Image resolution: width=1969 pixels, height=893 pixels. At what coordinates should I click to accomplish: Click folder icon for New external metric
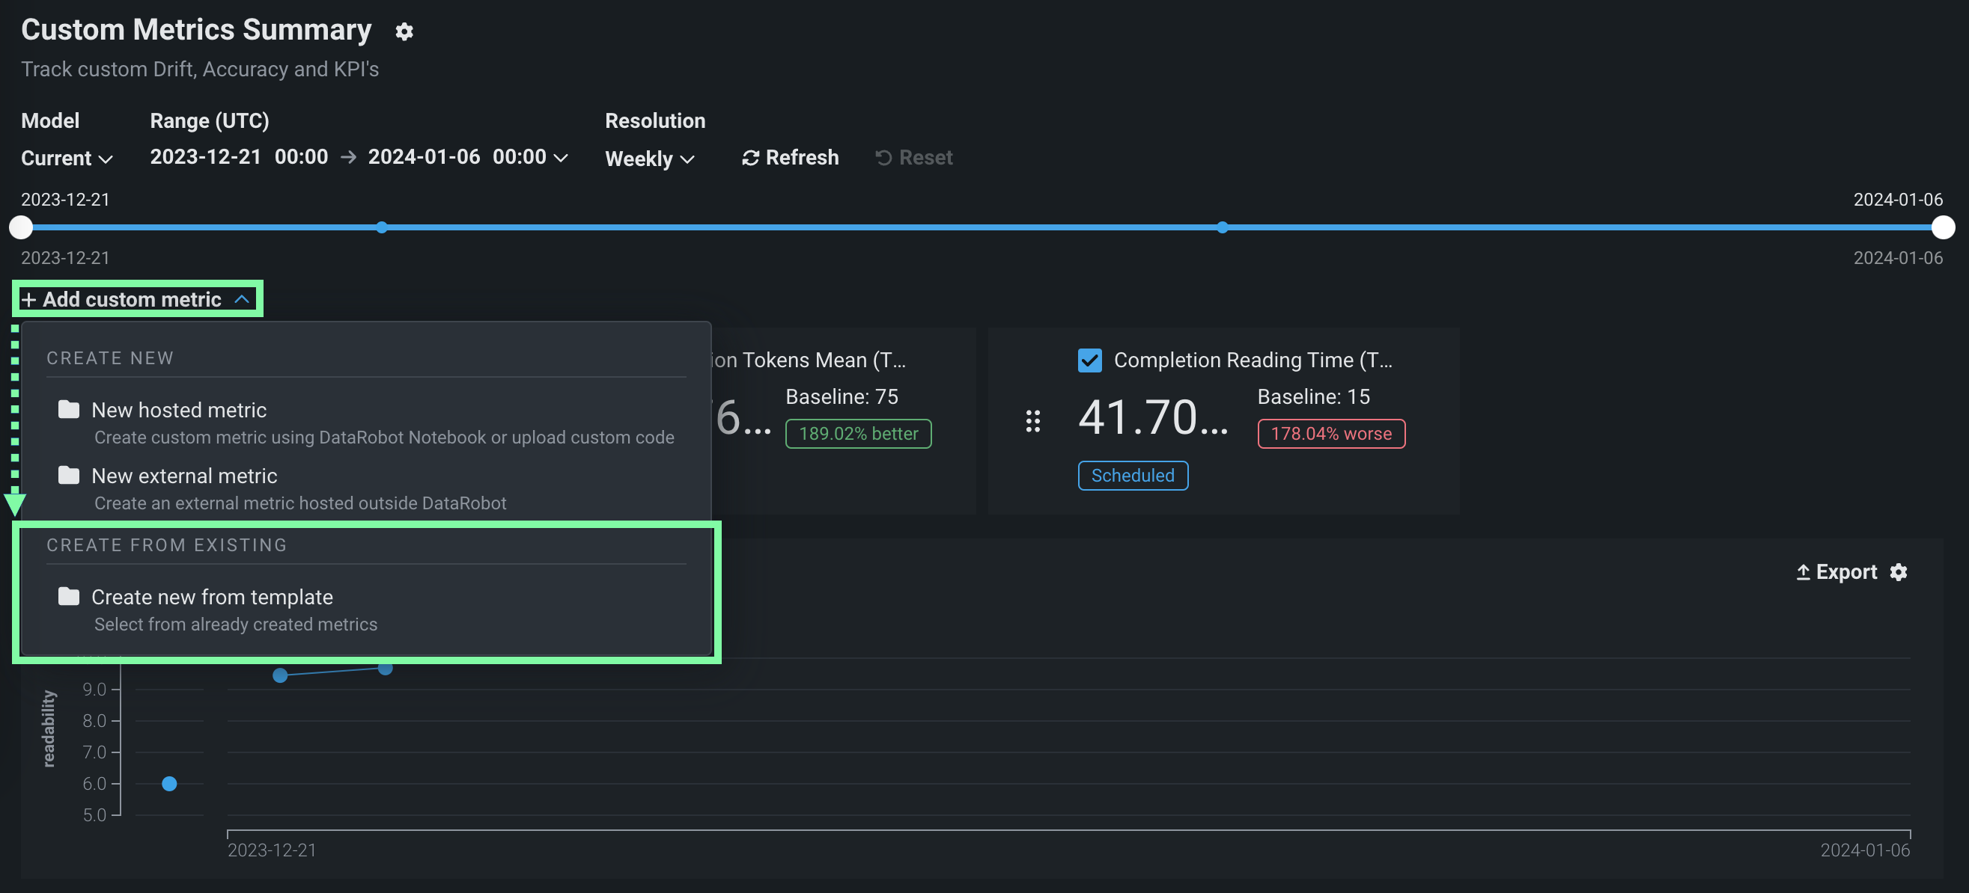coord(69,475)
